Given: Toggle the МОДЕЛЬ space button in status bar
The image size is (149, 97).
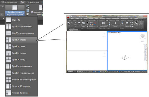Looking at the screenshot, I should click(x=79, y=72).
